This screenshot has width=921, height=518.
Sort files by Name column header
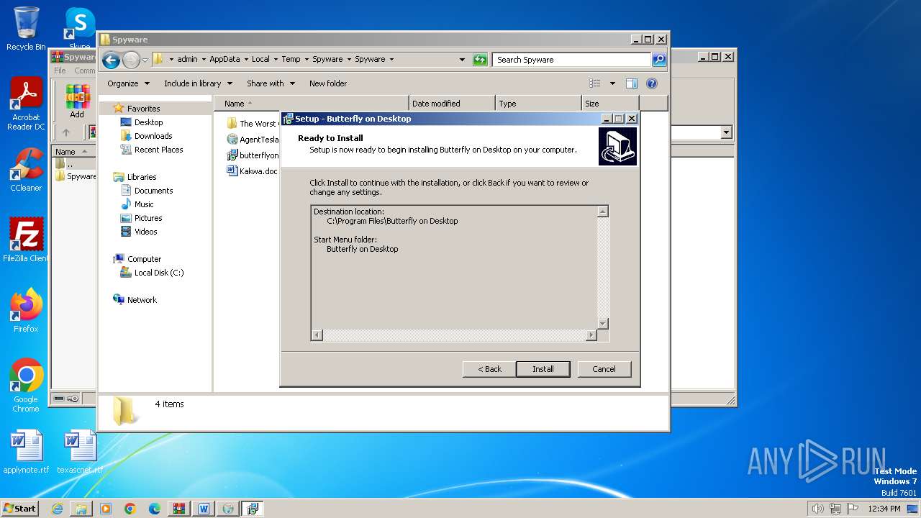(311, 104)
